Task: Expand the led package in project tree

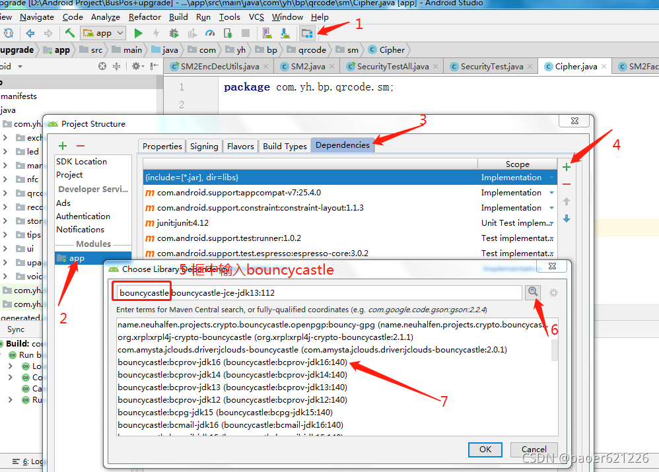Action: (x=5, y=151)
